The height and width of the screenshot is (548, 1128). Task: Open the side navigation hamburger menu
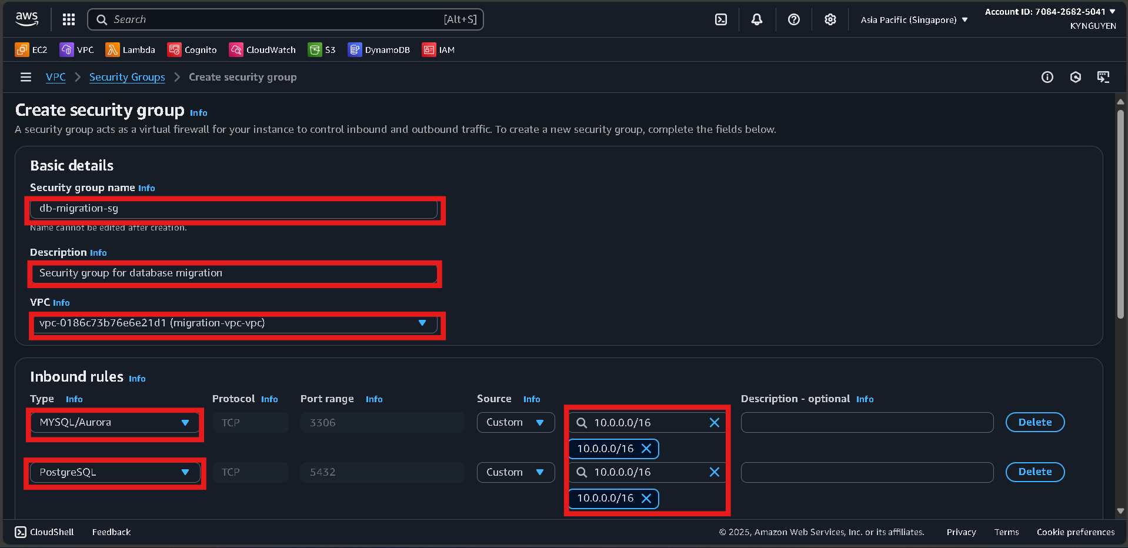pyautogui.click(x=25, y=77)
